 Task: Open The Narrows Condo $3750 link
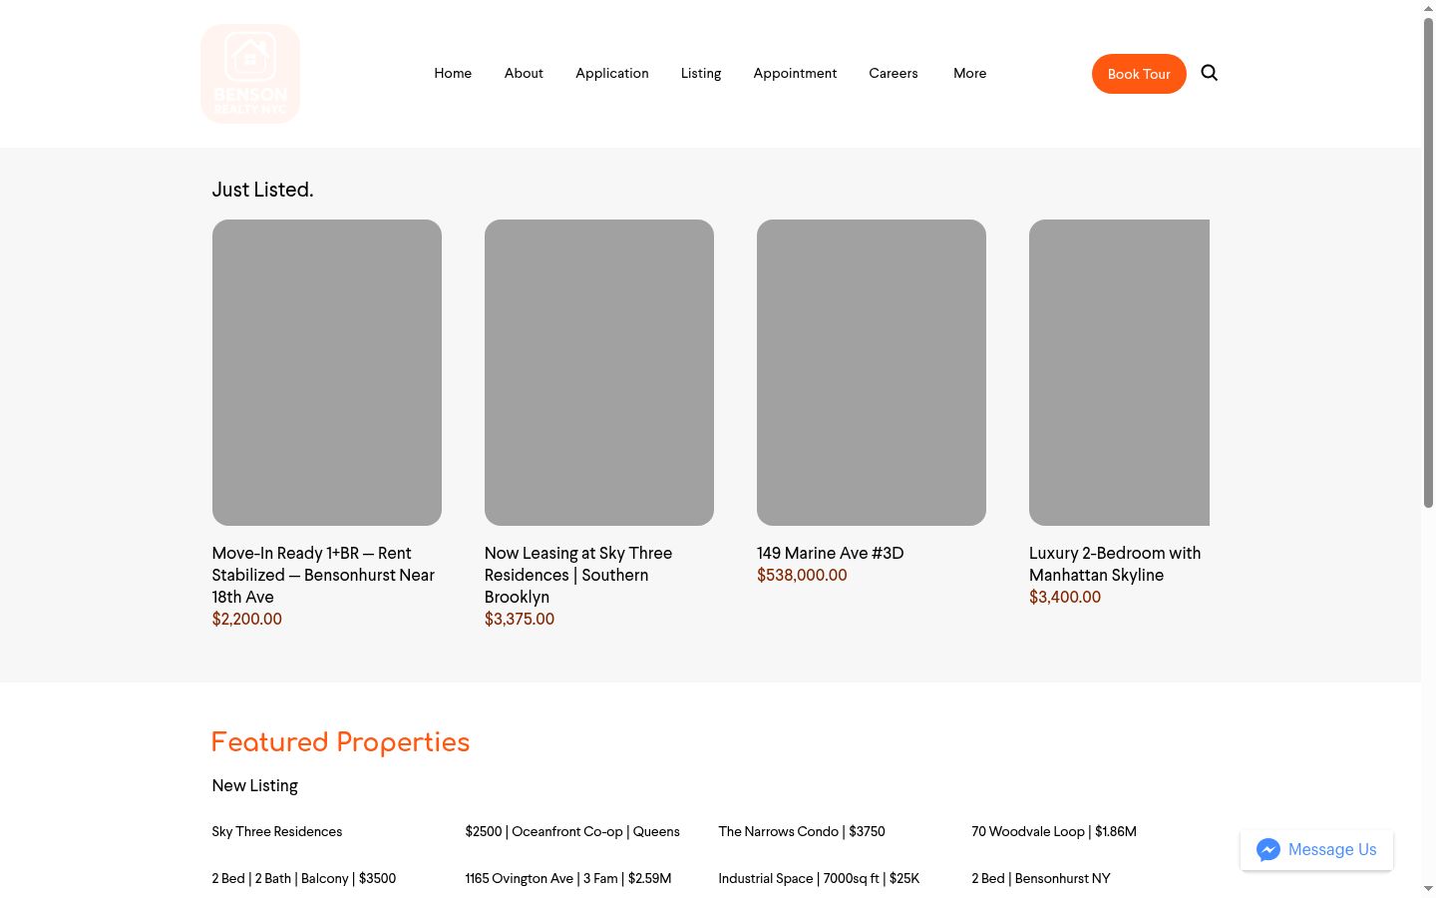coord(802,831)
